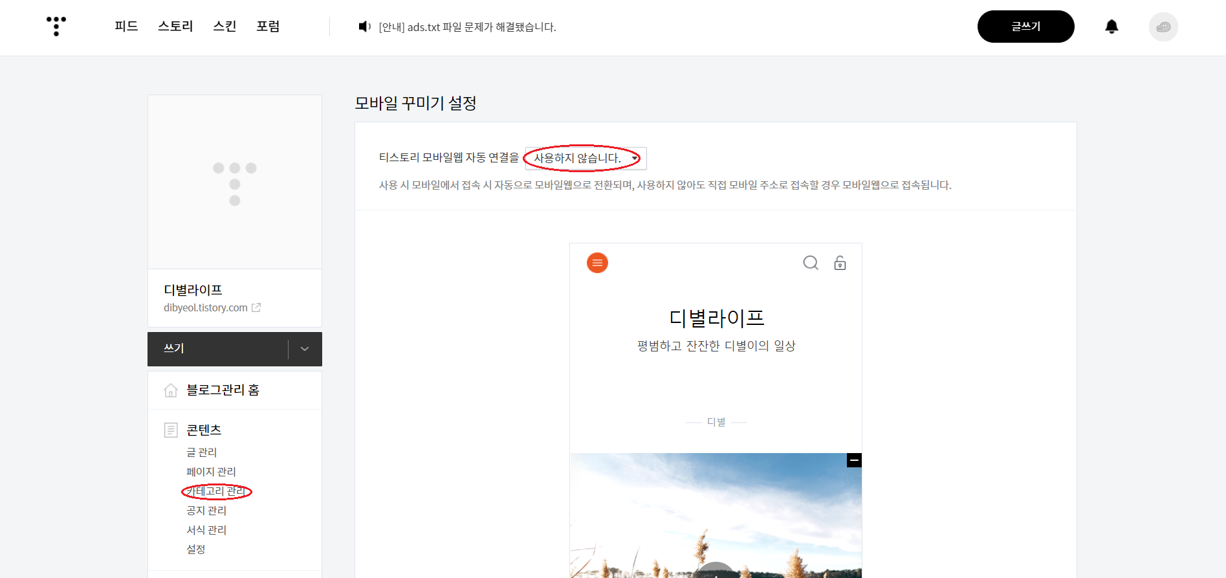Image resolution: width=1226 pixels, height=578 pixels.
Task: Open the notification bell
Action: pyautogui.click(x=1111, y=27)
